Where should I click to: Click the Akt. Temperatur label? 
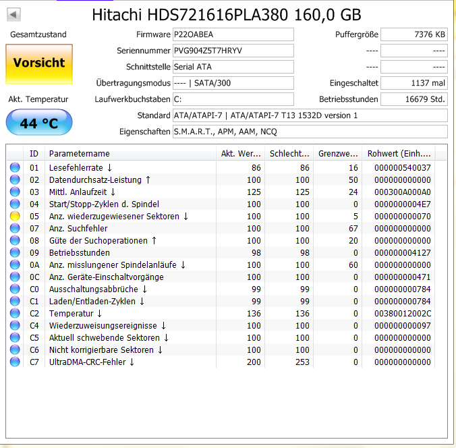pos(38,99)
